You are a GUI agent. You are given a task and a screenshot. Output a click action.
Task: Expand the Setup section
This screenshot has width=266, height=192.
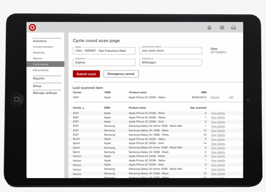(x=37, y=86)
